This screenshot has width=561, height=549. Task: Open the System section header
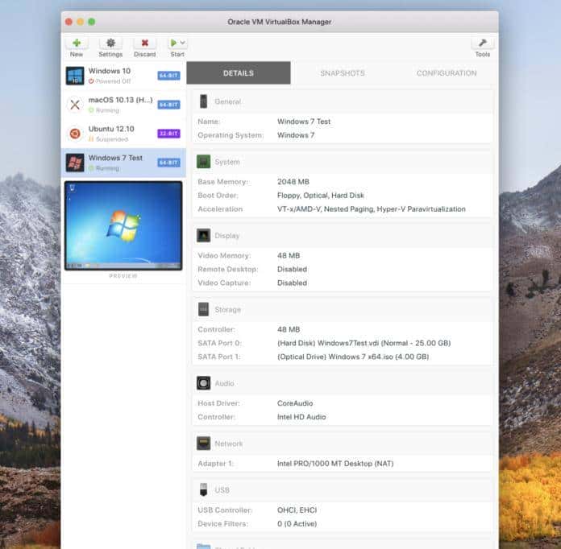(x=343, y=162)
